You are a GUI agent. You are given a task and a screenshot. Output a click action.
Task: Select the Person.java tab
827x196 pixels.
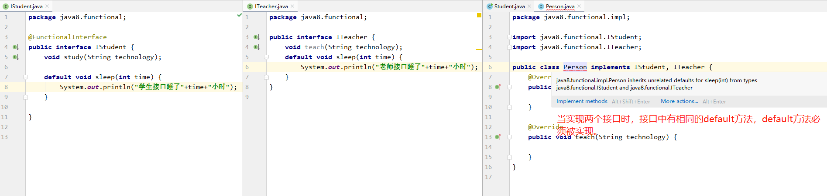point(560,7)
